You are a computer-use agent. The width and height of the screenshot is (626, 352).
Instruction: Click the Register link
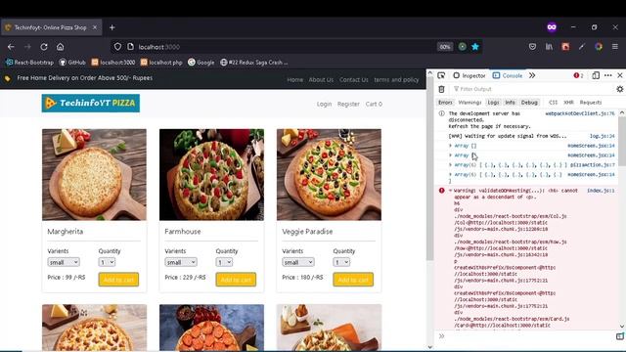pos(348,104)
